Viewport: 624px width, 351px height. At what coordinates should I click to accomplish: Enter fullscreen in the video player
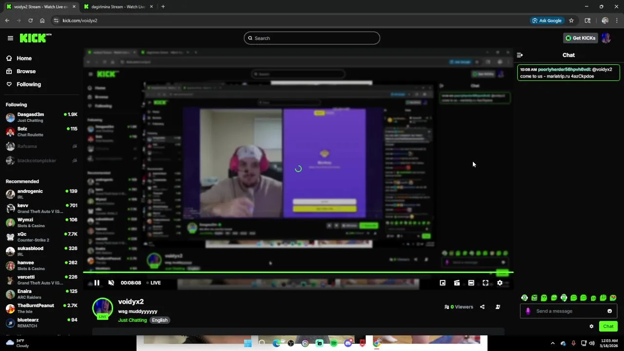486,283
